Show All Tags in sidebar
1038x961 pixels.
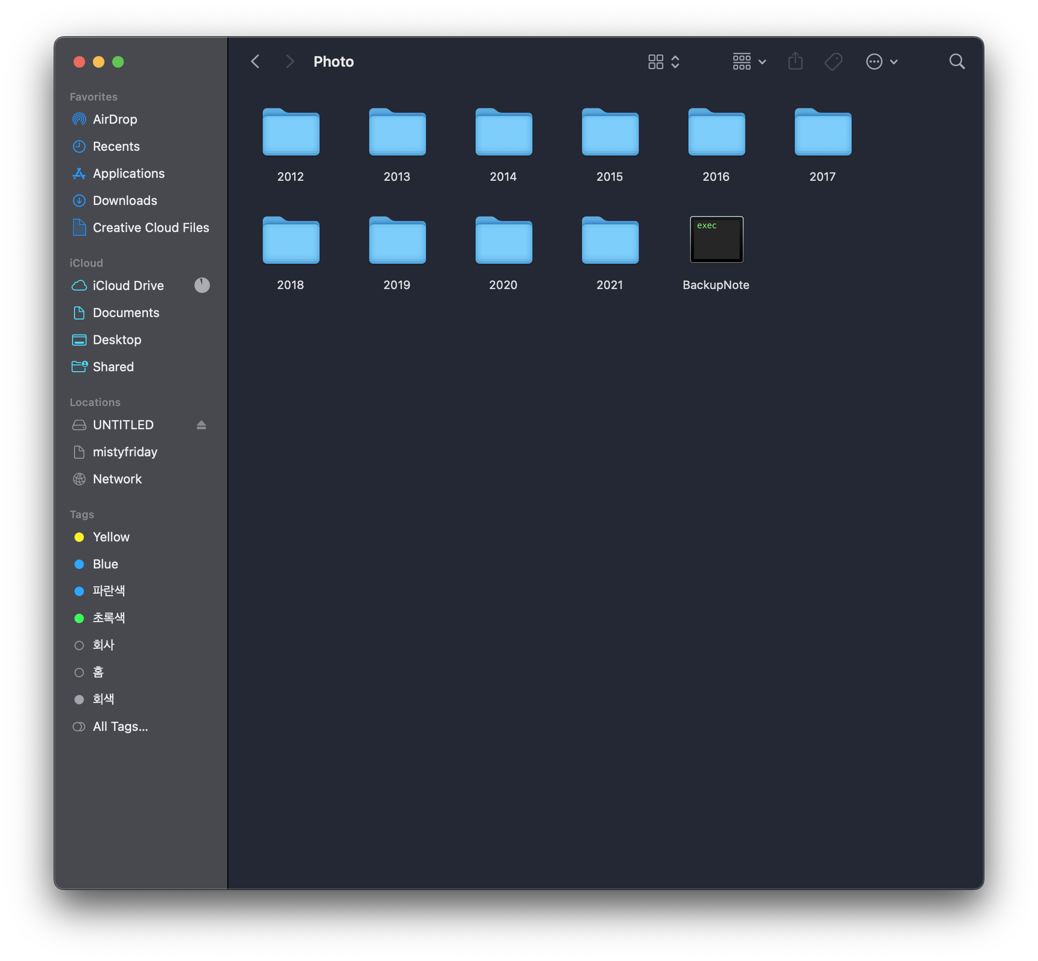pos(119,727)
